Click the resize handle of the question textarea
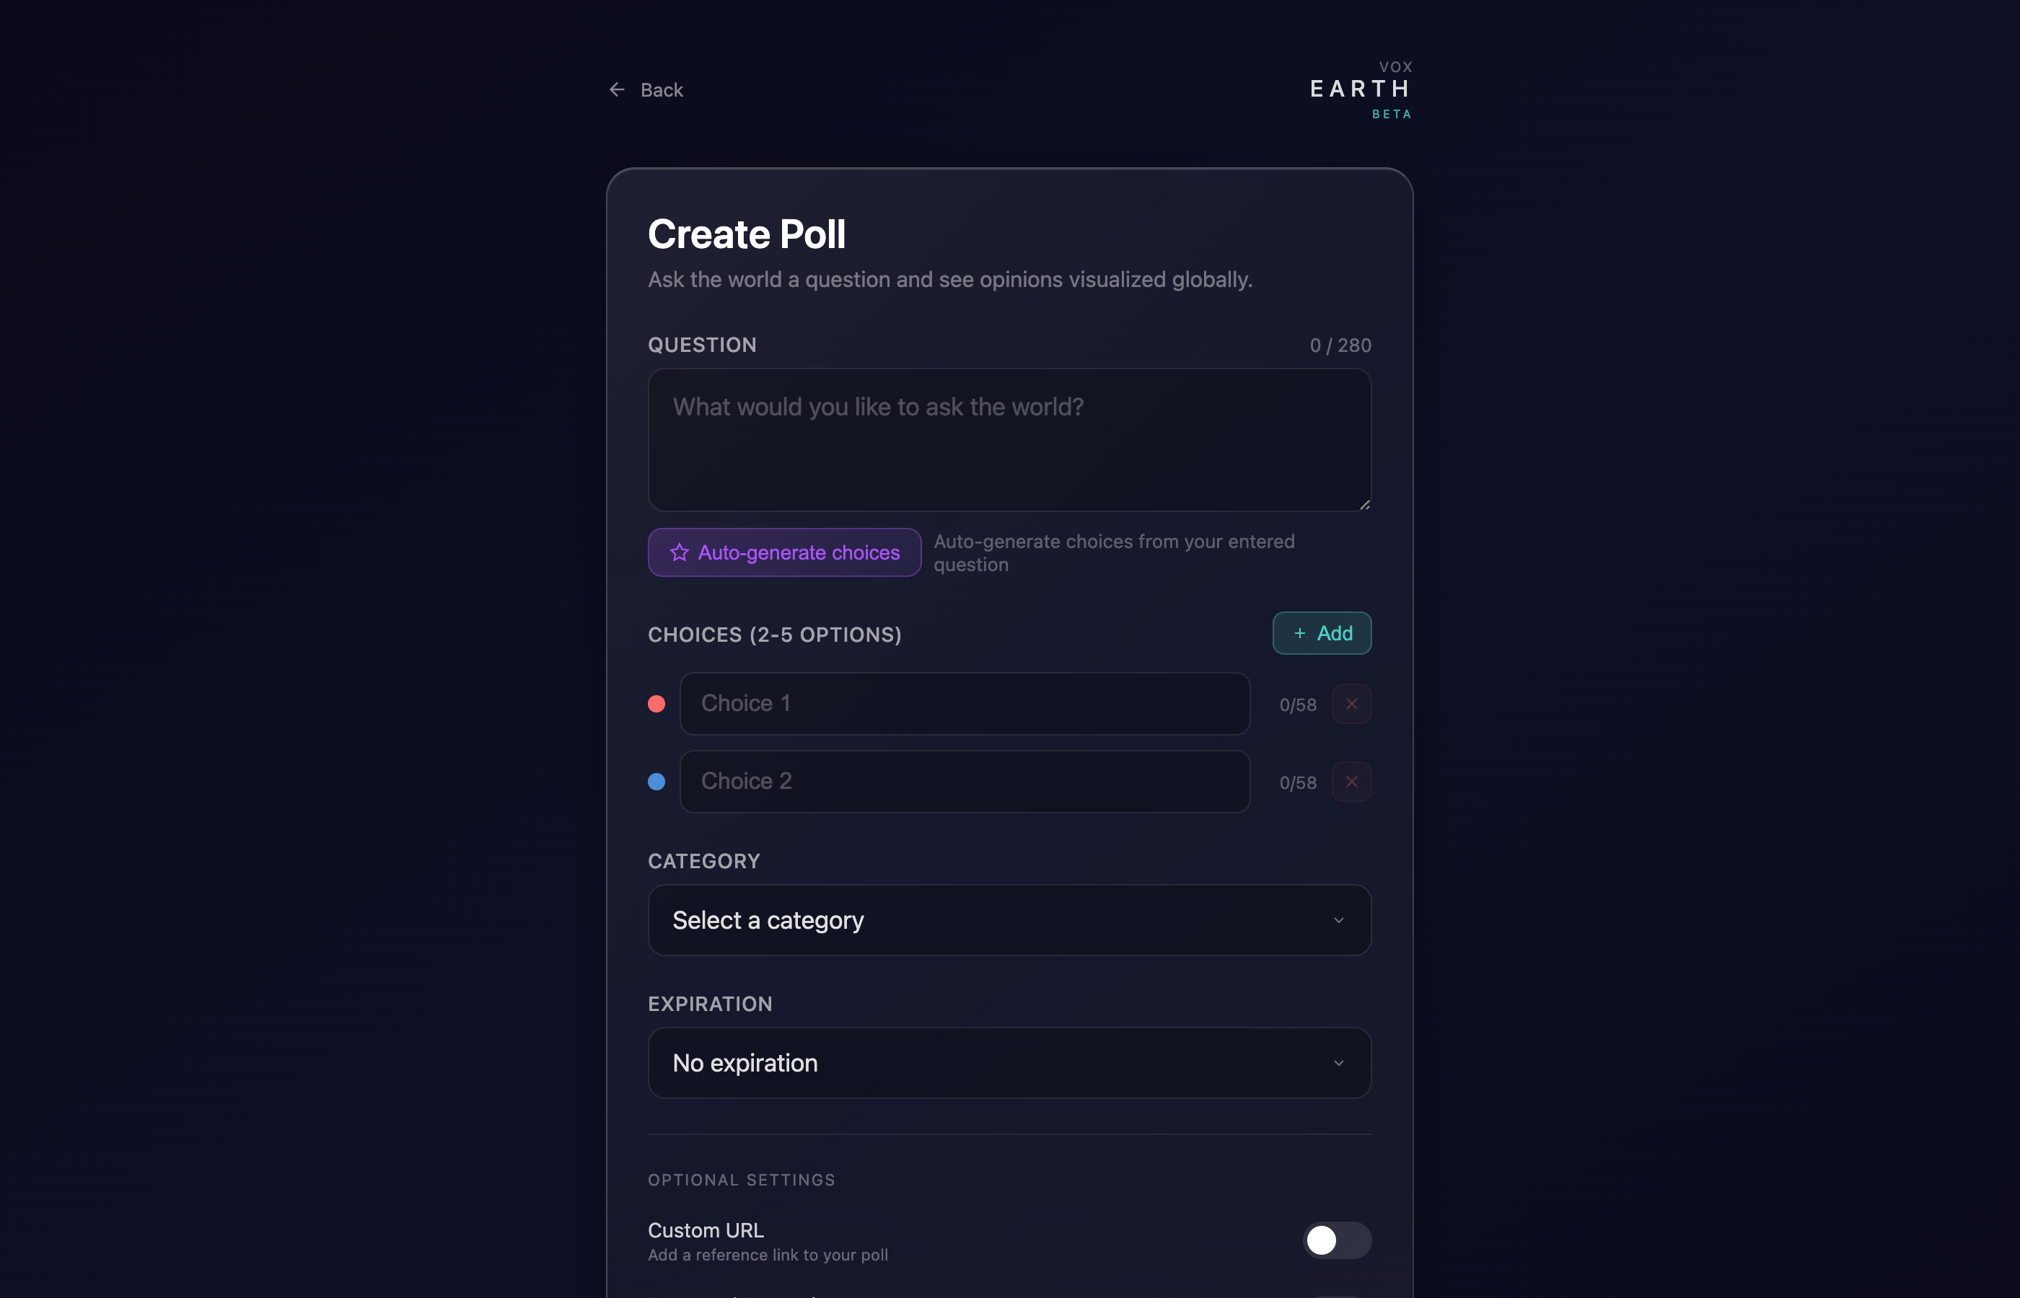Screen dimensions: 2020x1298 pos(1364,503)
